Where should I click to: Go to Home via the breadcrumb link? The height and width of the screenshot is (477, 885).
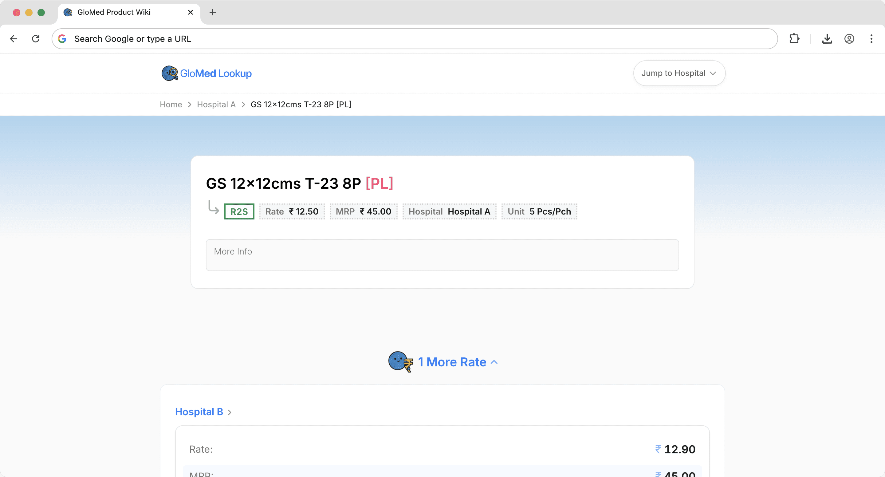point(171,104)
